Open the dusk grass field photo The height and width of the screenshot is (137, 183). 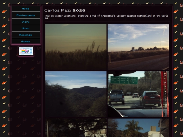pyautogui.click(x=76, y=47)
